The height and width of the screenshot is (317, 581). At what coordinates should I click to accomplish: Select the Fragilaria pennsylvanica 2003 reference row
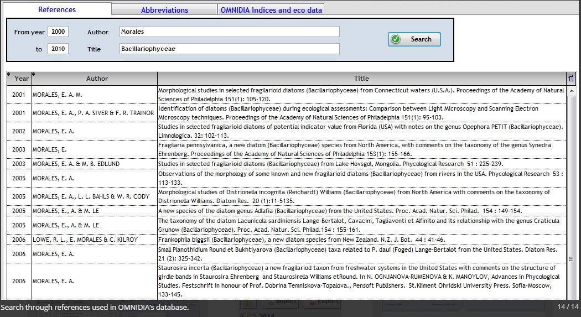click(x=361, y=149)
